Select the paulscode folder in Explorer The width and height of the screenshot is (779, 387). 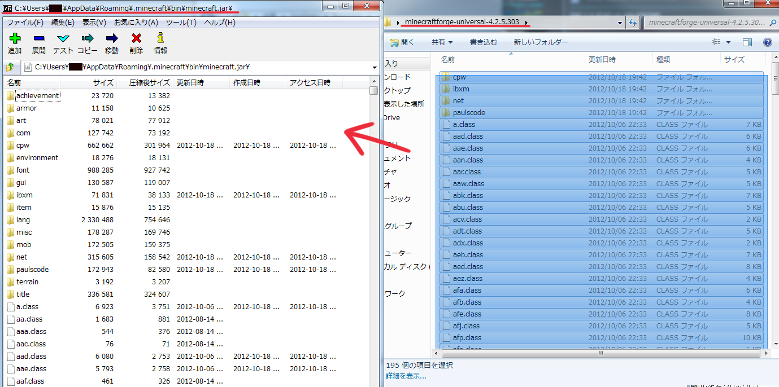click(x=602, y=112)
